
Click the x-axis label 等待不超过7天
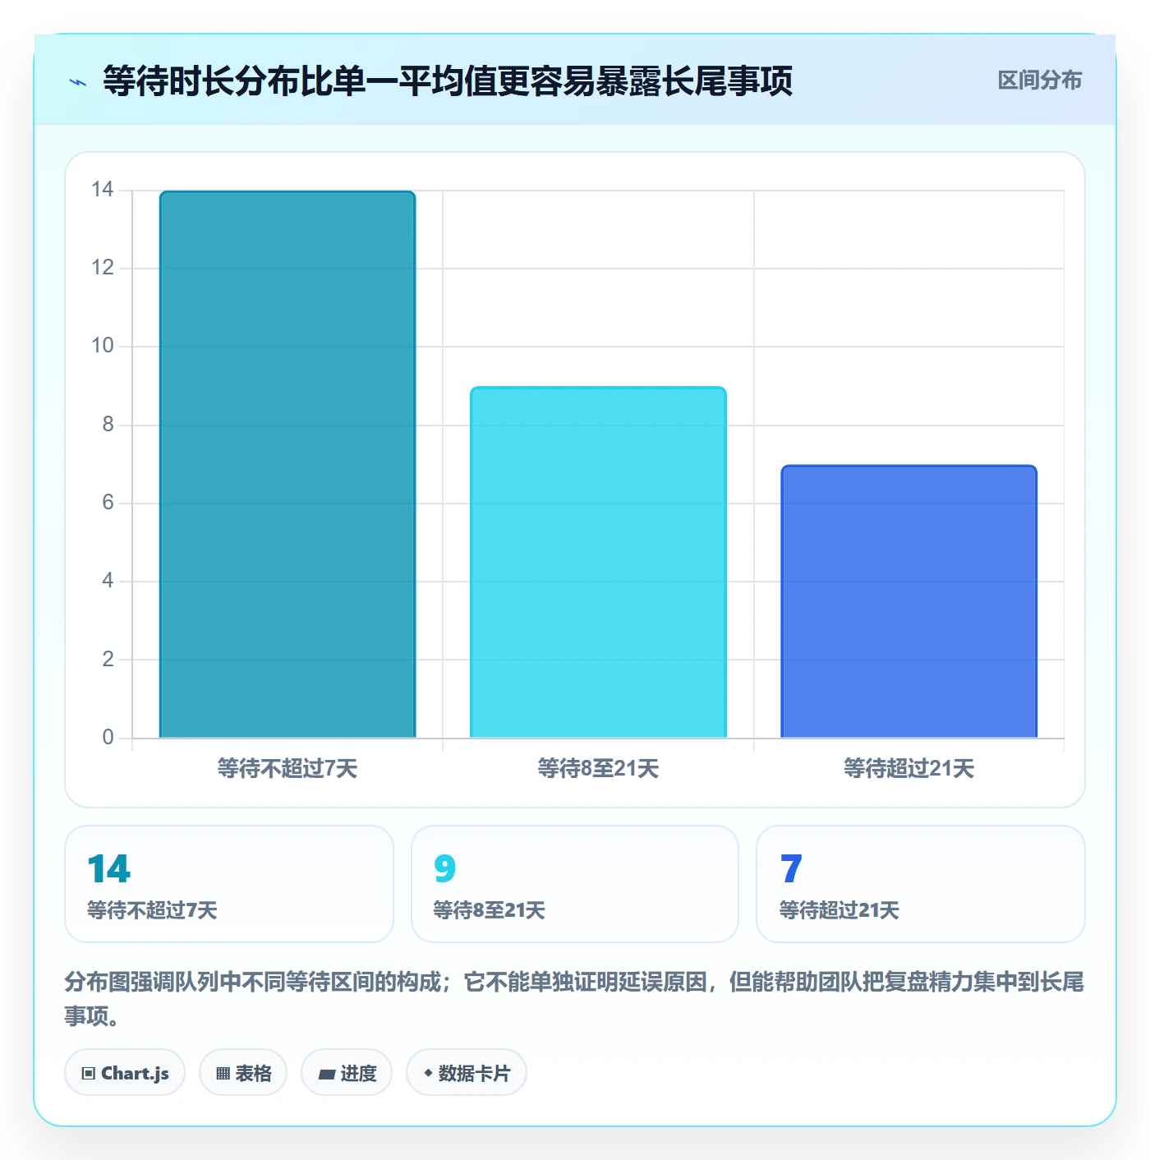click(287, 769)
